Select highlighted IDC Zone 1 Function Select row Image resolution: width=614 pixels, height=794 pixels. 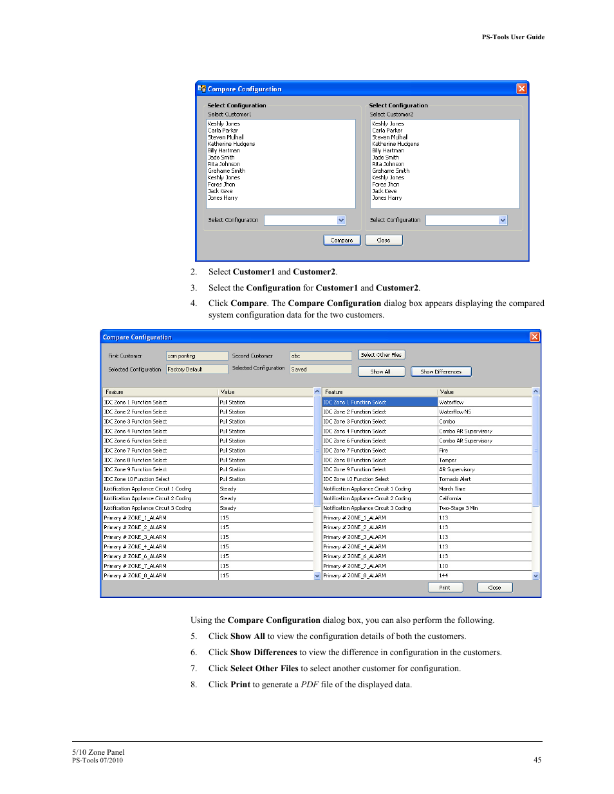point(380,402)
